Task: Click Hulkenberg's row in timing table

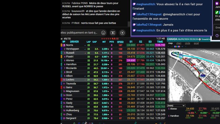Action: 113,111
